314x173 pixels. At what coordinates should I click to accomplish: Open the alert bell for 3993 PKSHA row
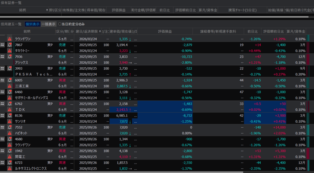pos(10,68)
